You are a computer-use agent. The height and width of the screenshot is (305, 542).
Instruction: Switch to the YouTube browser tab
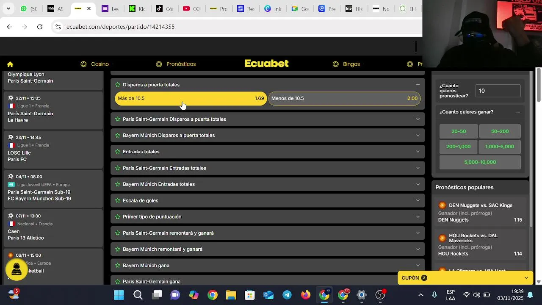[x=191, y=8]
